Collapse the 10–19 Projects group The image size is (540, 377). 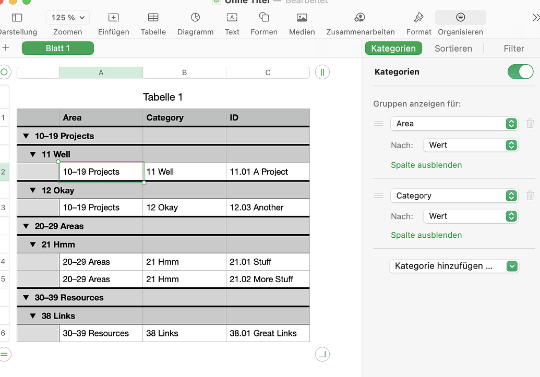point(26,136)
